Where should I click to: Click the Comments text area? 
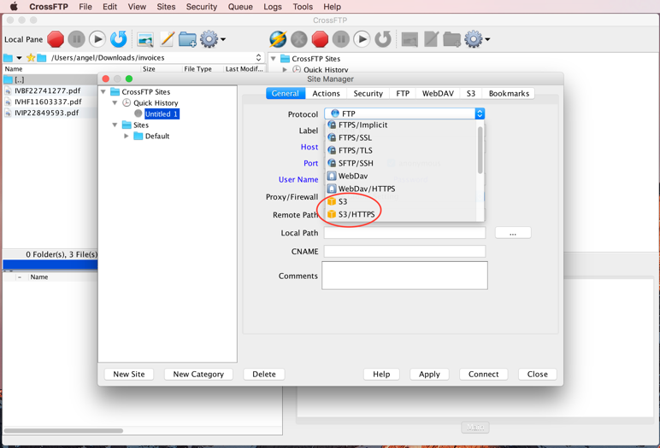click(x=404, y=276)
